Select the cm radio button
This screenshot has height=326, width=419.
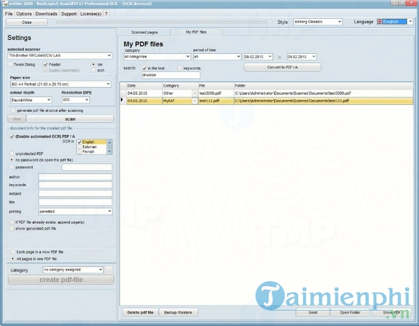click(x=94, y=64)
